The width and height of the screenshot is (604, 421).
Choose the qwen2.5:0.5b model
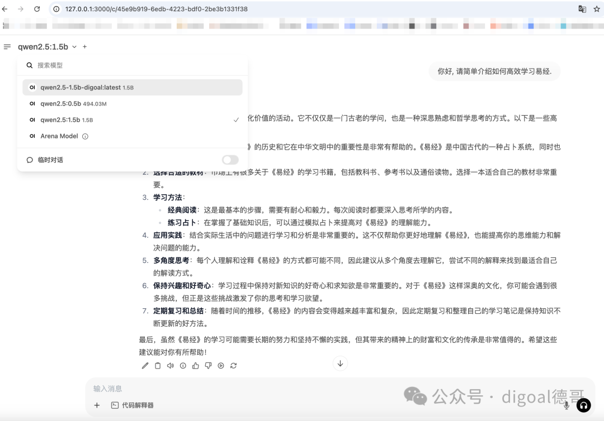coord(133,104)
